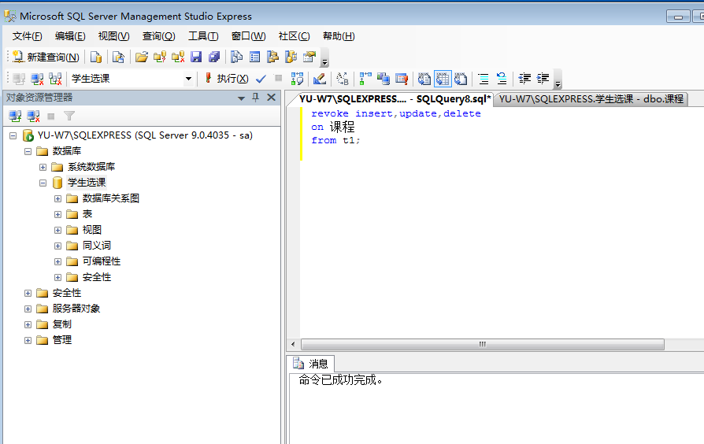
Task: Open the 工具(T) menu
Action: pyautogui.click(x=203, y=36)
